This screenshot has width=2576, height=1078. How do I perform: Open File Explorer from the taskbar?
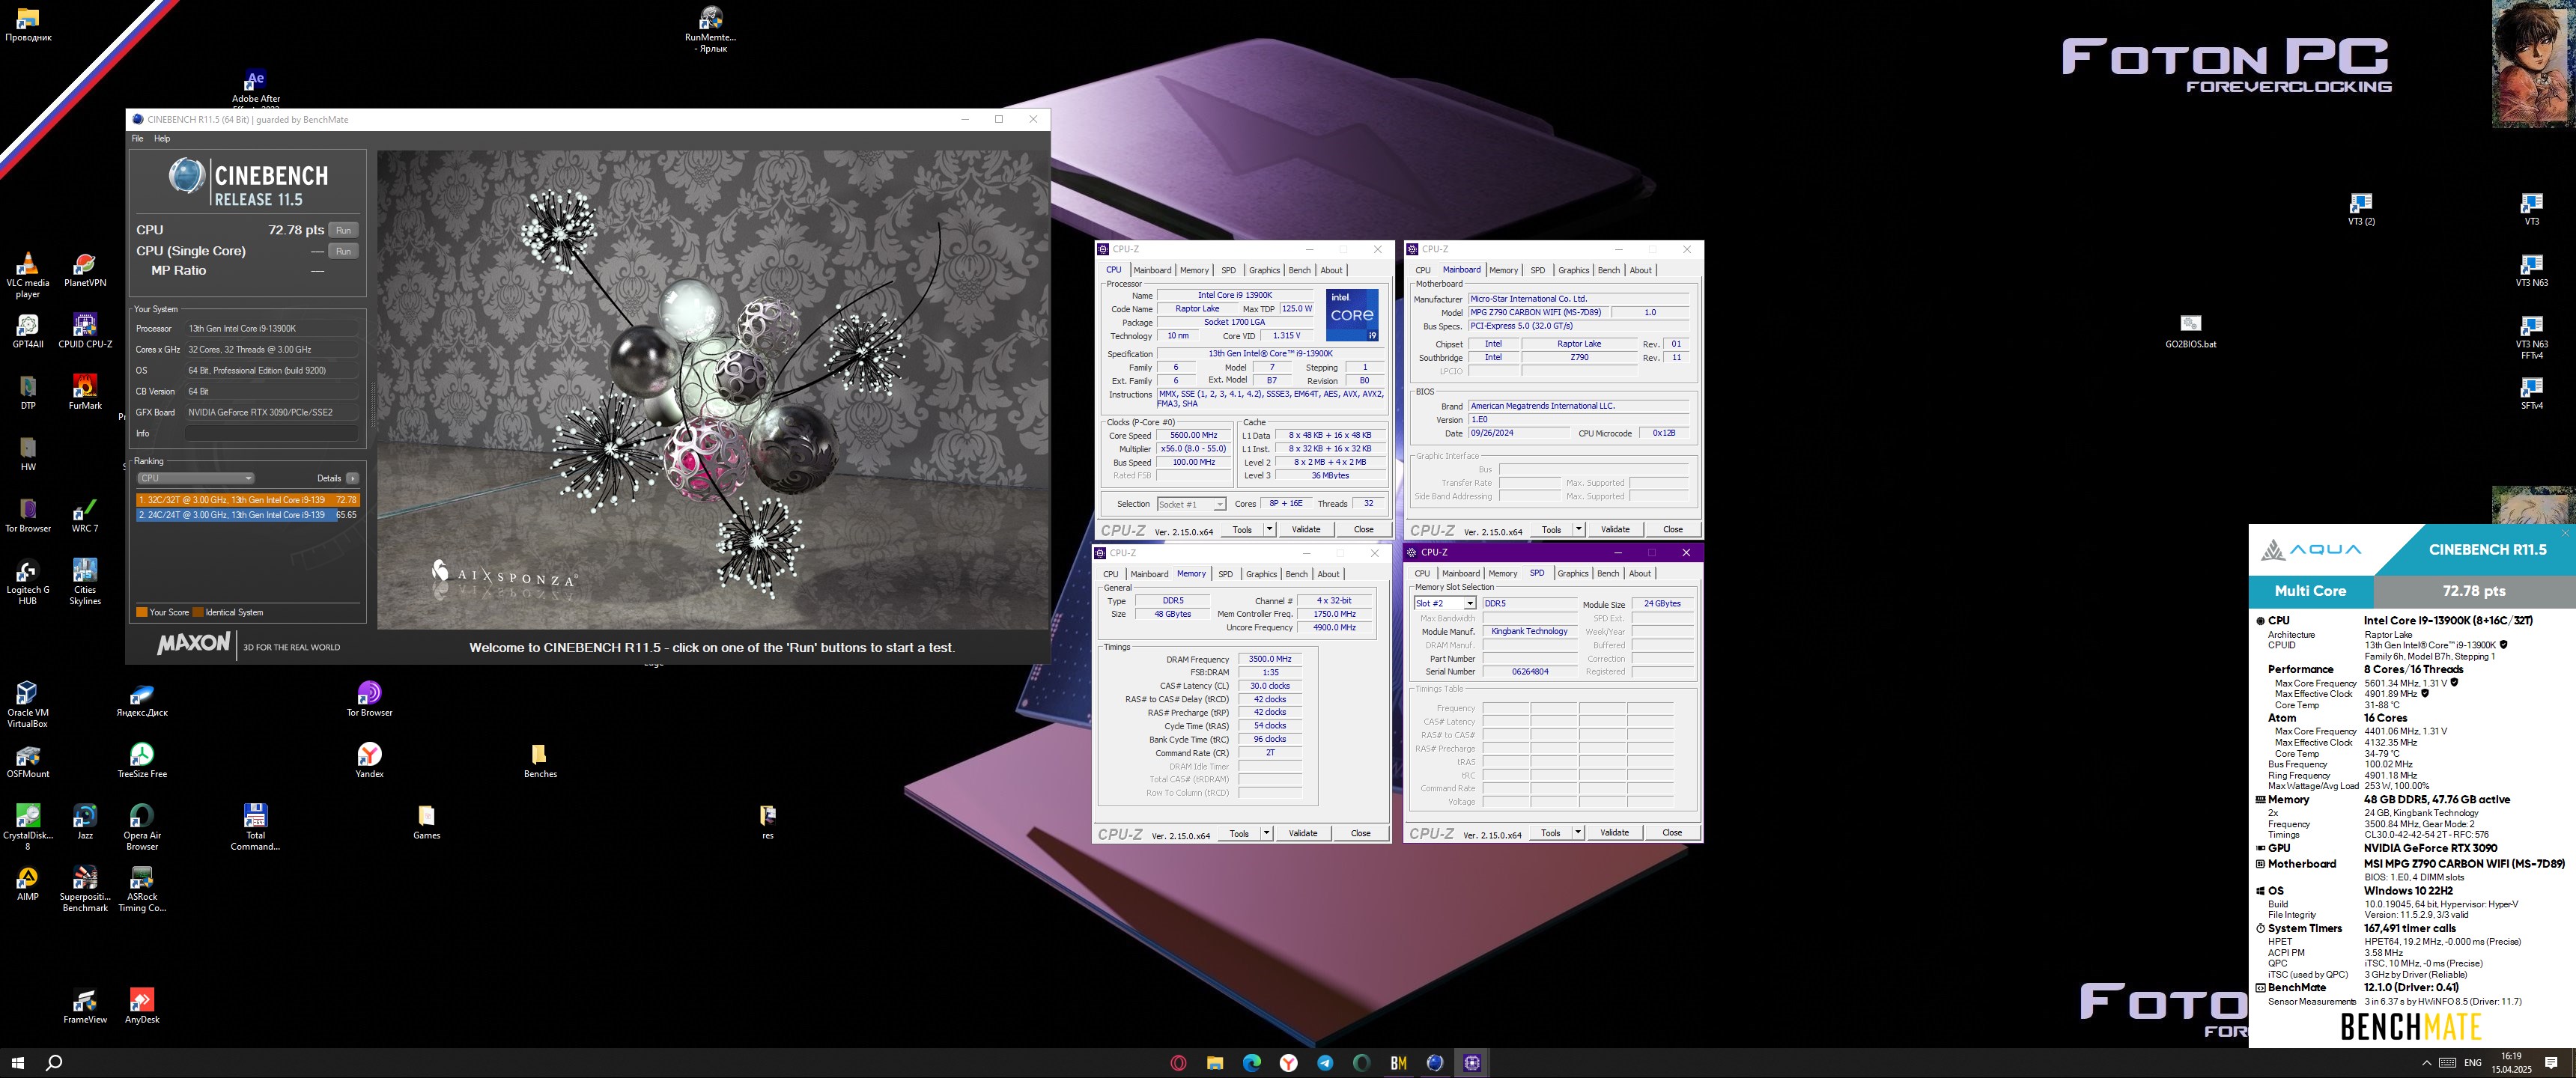point(1215,1063)
